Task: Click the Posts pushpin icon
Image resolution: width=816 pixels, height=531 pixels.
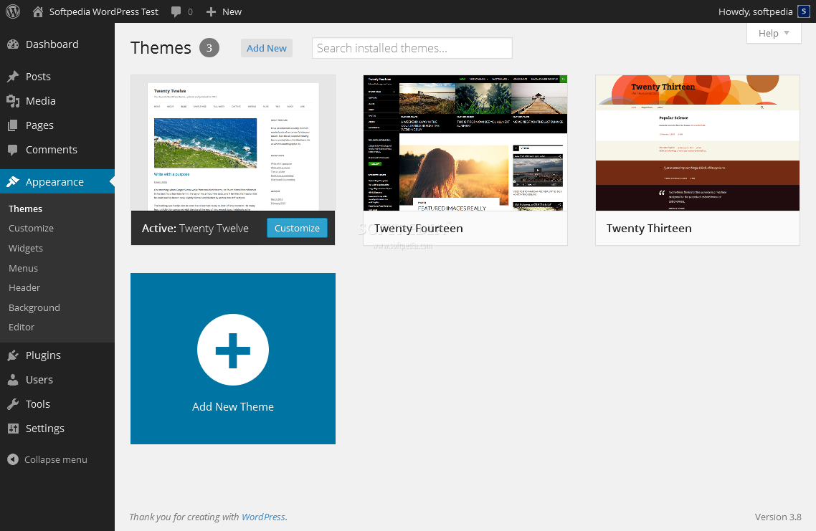Action: [13, 77]
